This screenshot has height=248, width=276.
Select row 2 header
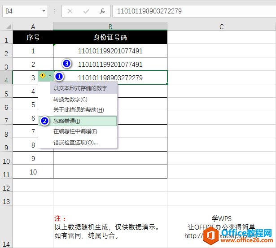click(x=6, y=51)
